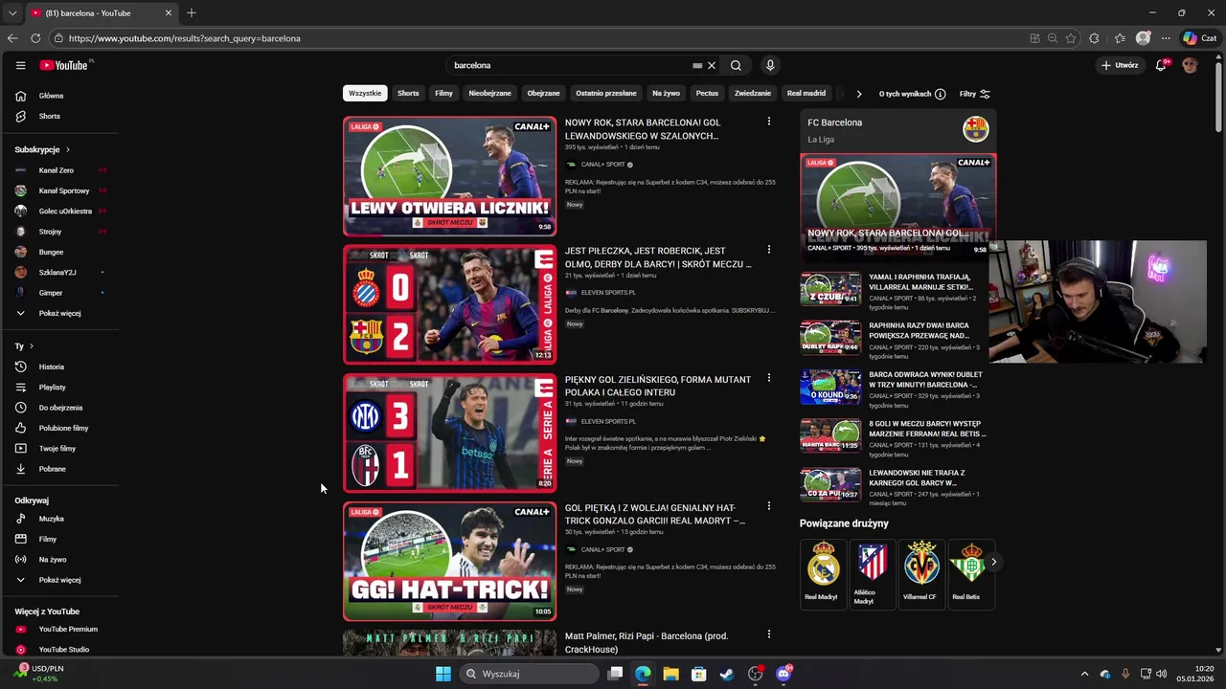Click the browser address bar URL
1226x689 pixels.
pos(185,38)
